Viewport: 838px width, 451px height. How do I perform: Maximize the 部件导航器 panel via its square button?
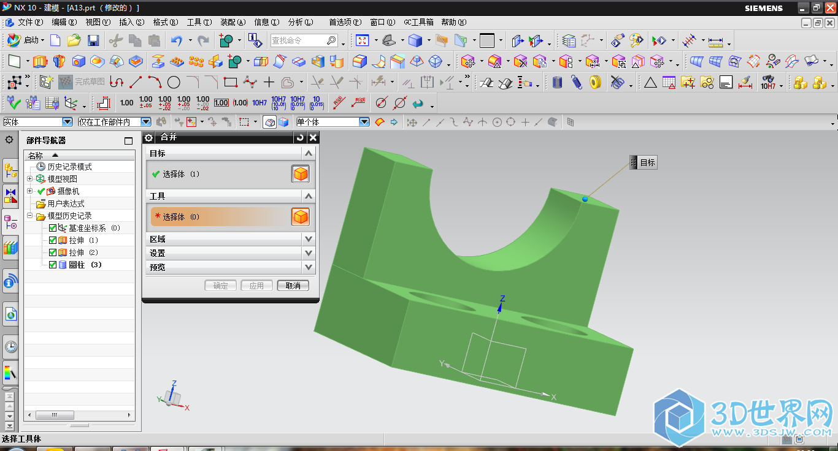pyautogui.click(x=128, y=141)
